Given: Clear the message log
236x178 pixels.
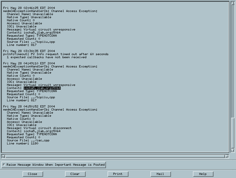Looking at the screenshot, I should point(75,174).
